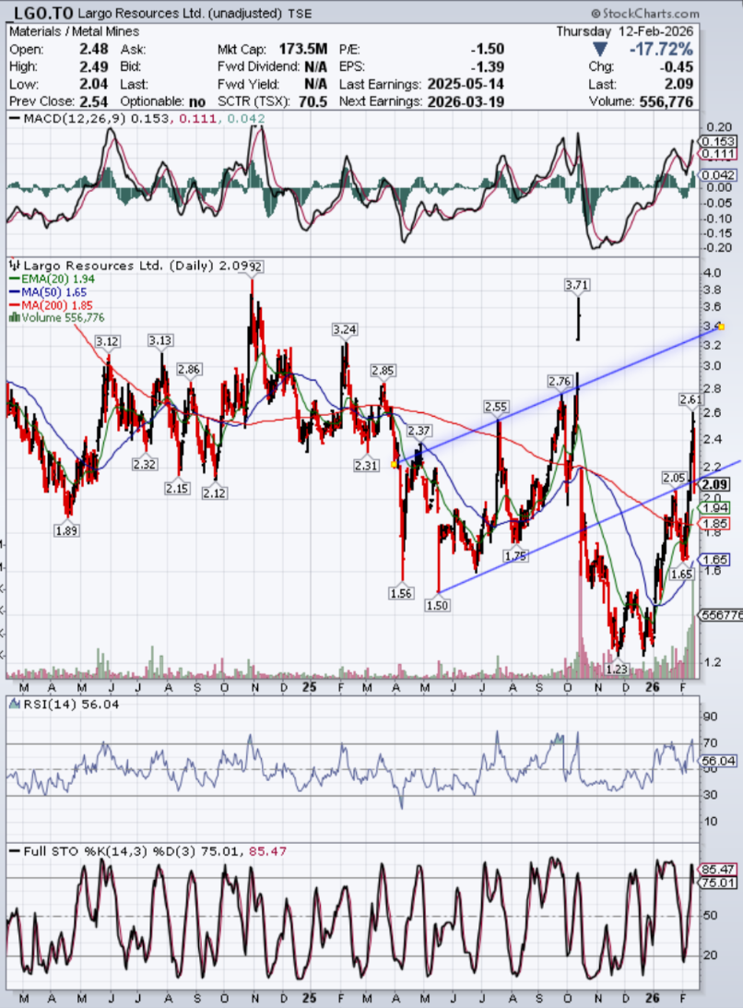Screen dimensions: 743x1008
Task: Click the Chg value -0.45
Action: tap(677, 66)
